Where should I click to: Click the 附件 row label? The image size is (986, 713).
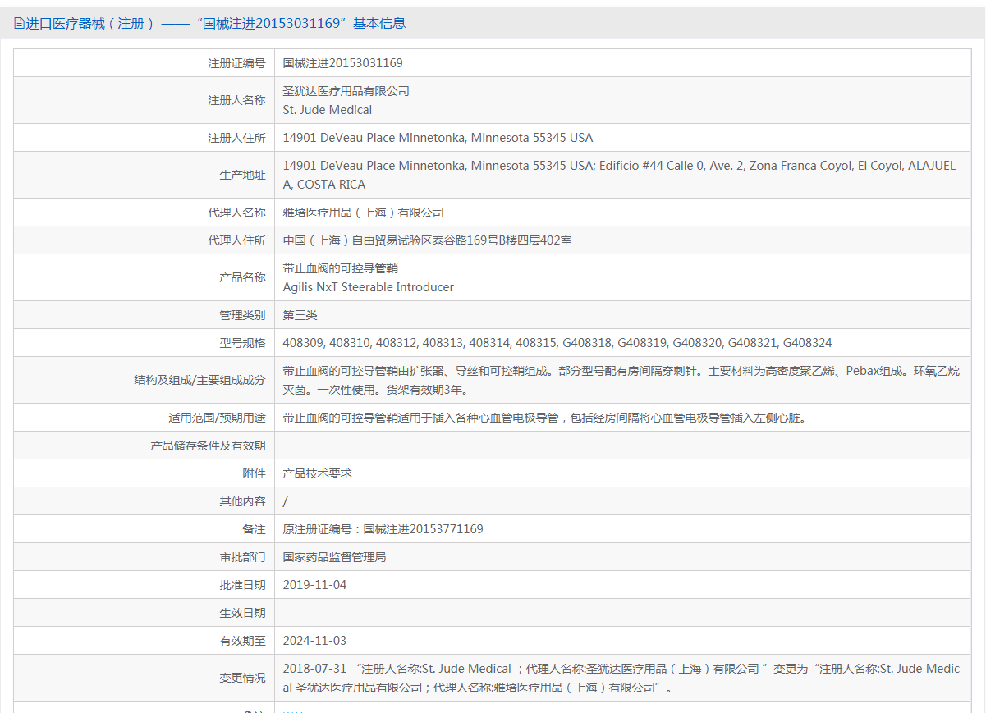point(254,473)
